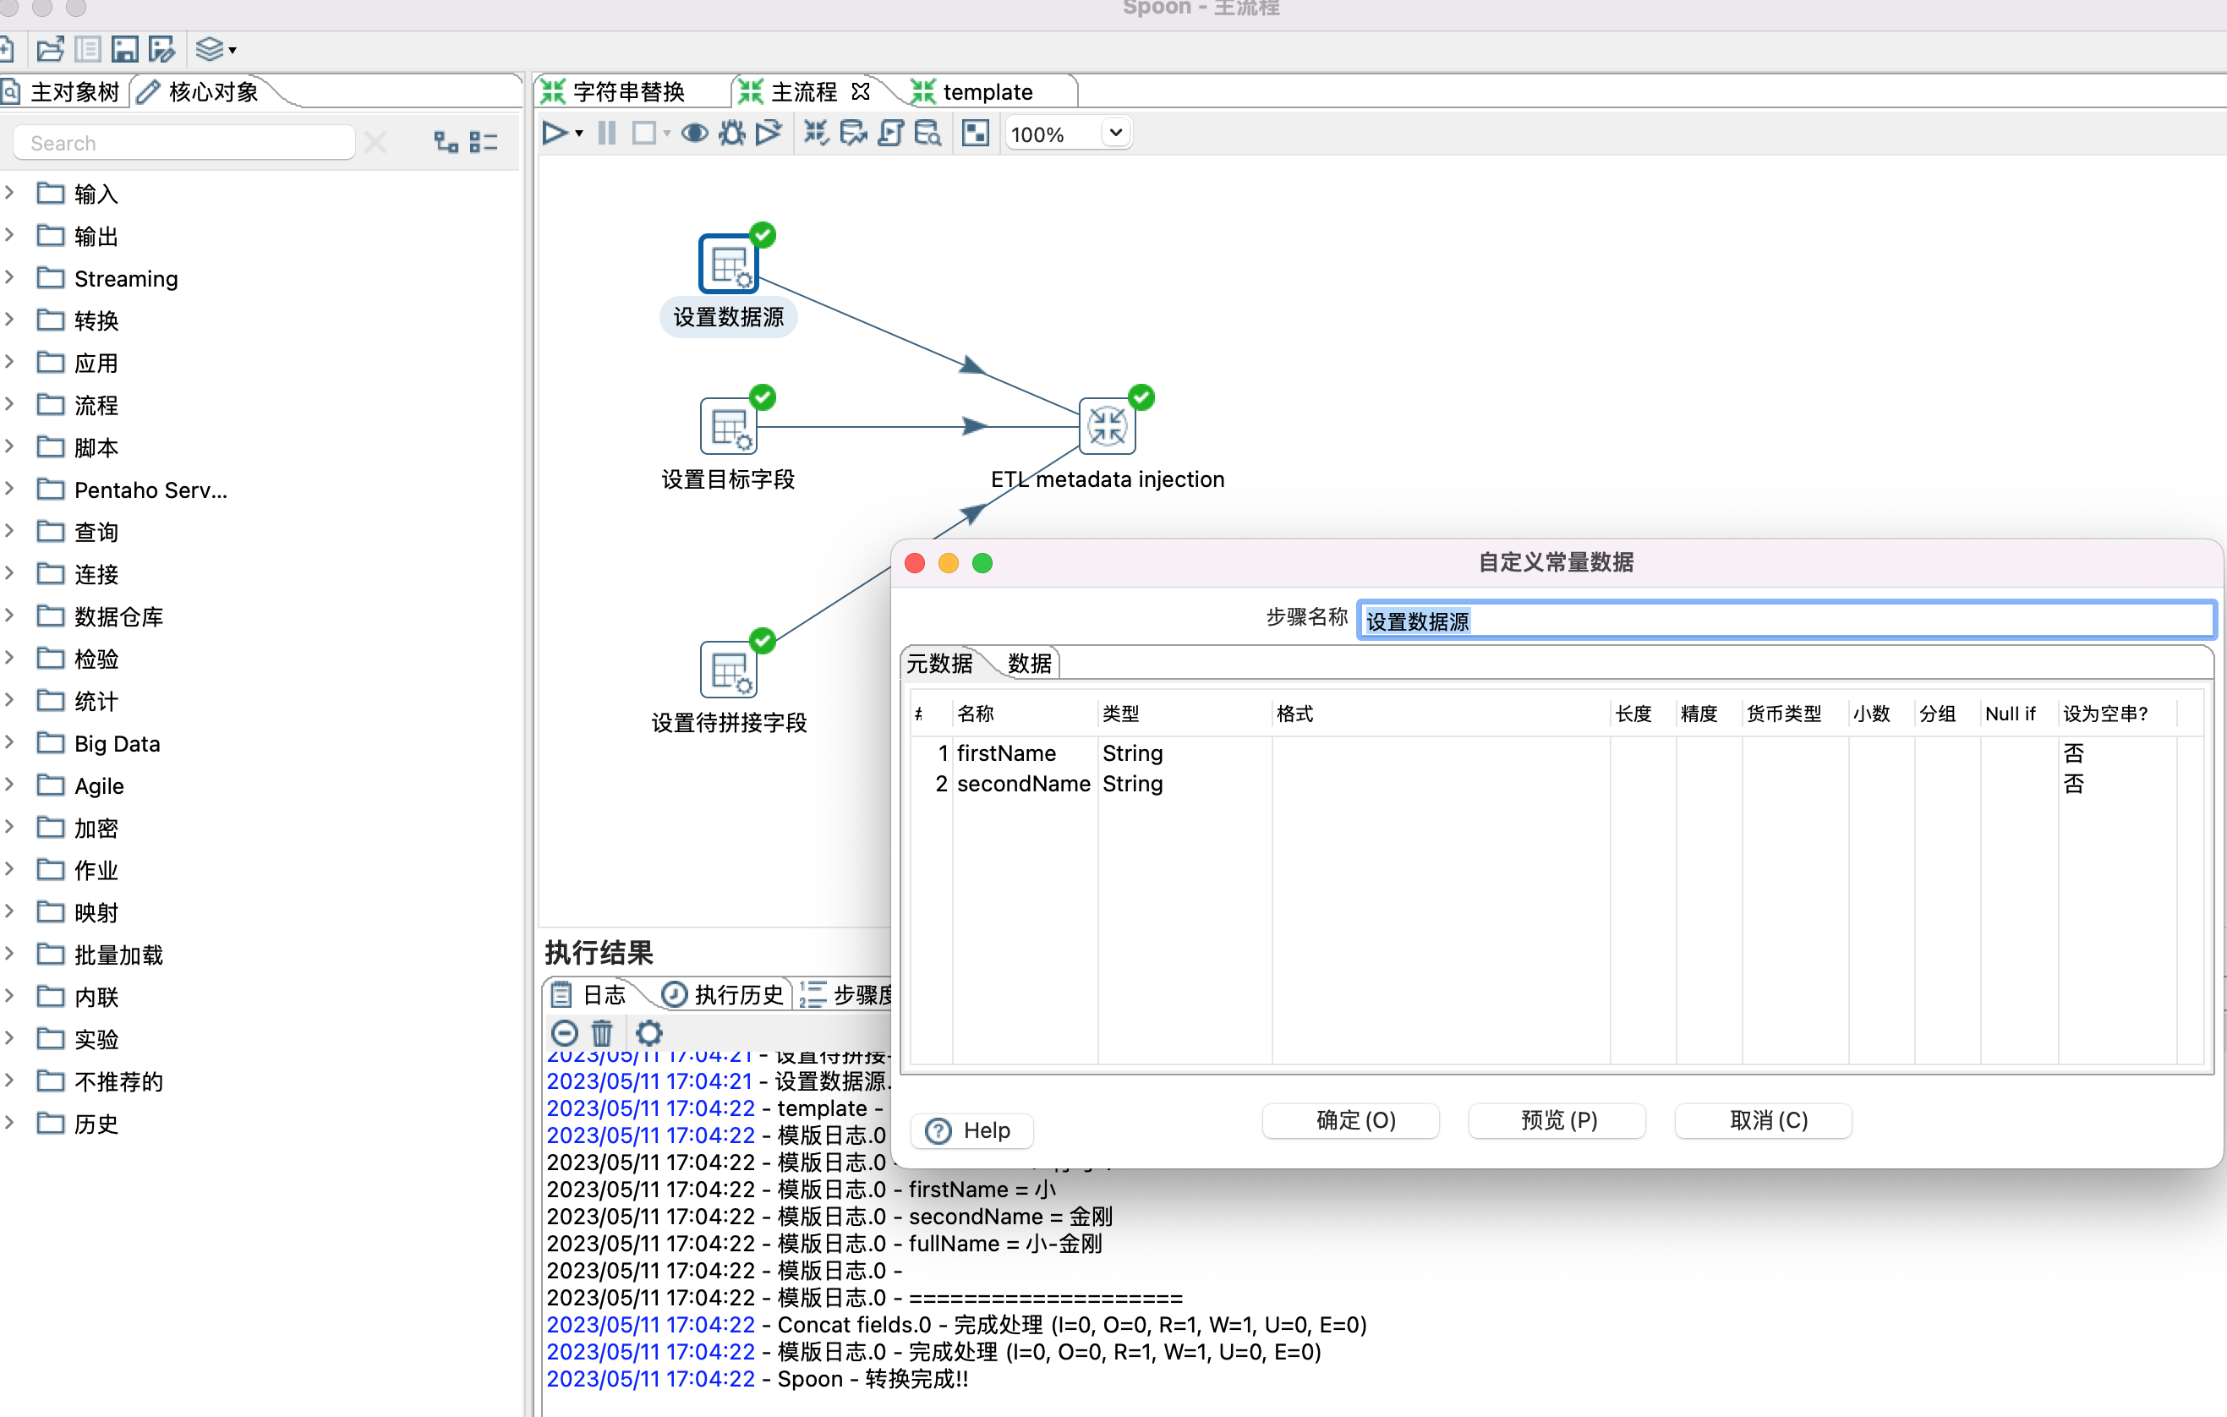Open the zoom level 100% dropdown

click(x=1115, y=134)
